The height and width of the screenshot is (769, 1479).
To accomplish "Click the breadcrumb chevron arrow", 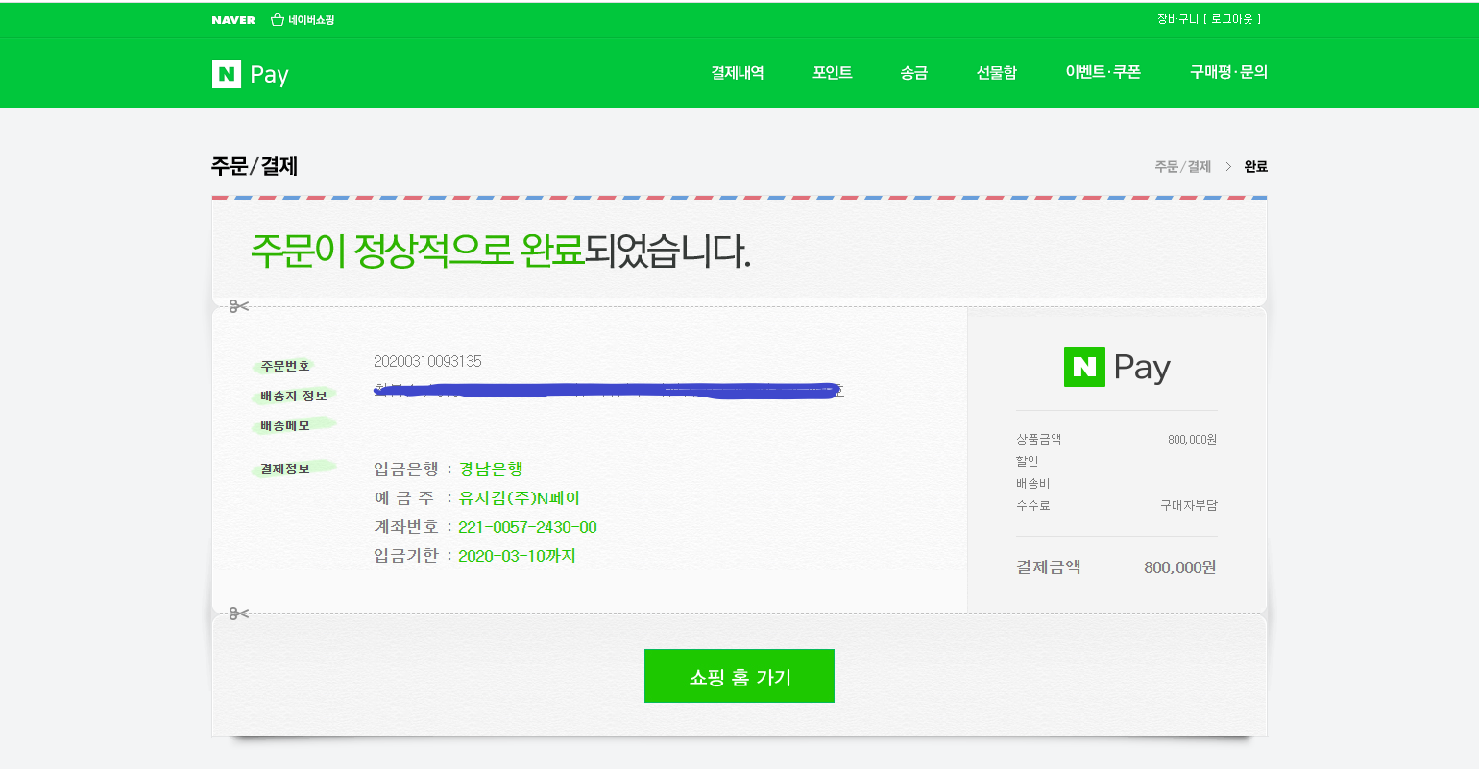I will [x=1228, y=167].
